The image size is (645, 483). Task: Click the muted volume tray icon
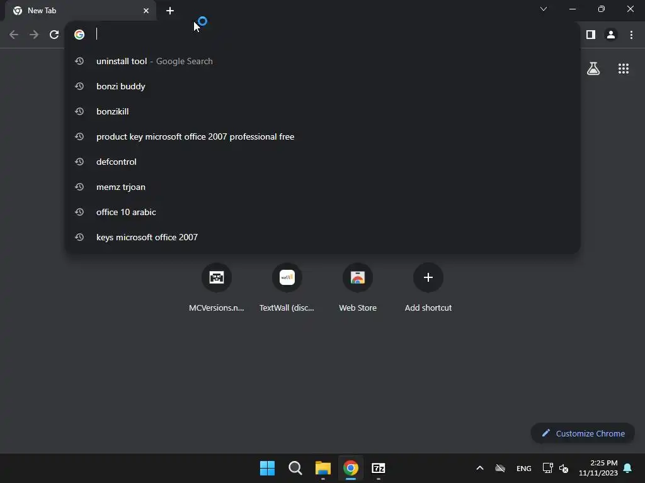(564, 468)
